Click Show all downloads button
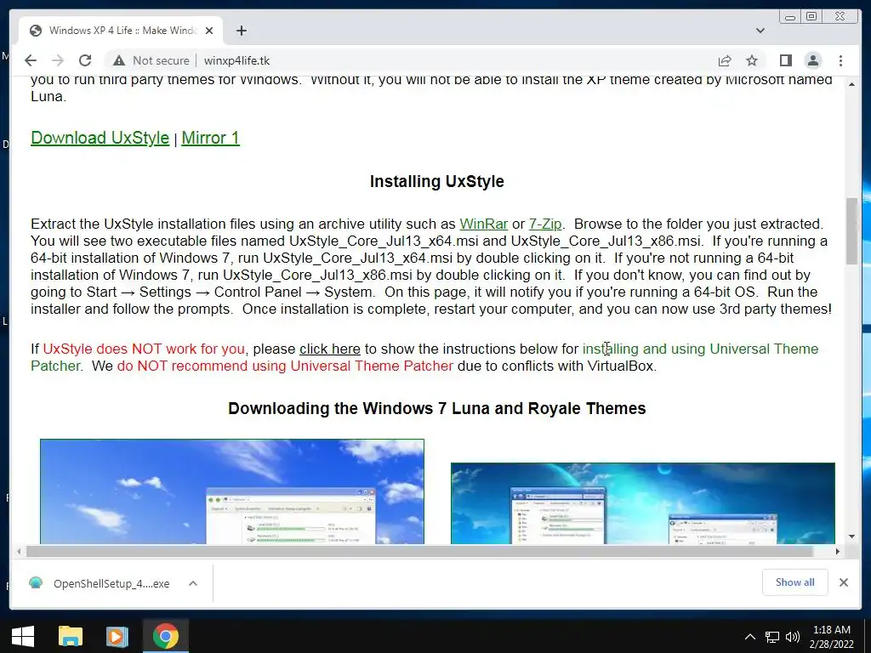 pyautogui.click(x=795, y=582)
